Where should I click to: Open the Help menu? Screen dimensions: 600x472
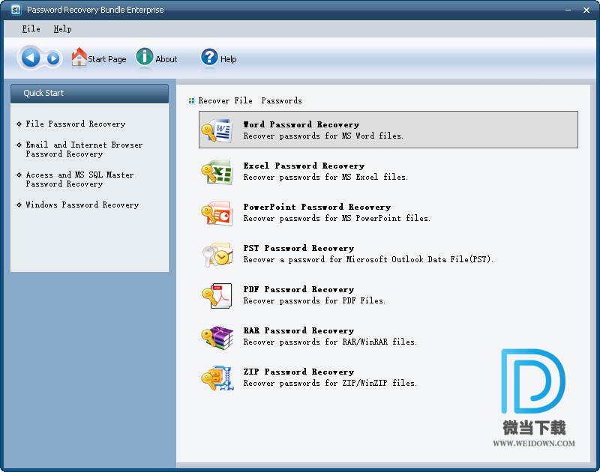62,28
